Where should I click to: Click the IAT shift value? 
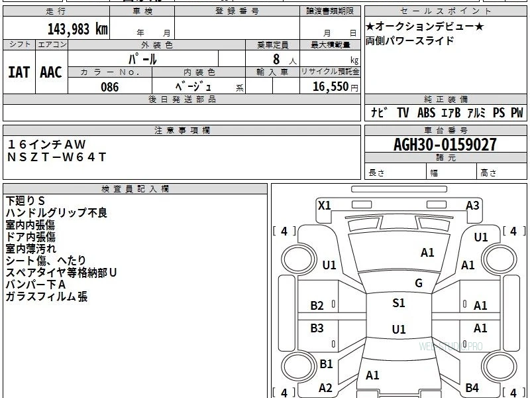19,72
